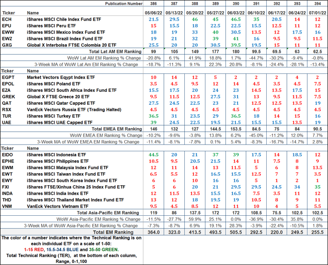This screenshot has height=265, width=328.
Task: Click iShares MSCI Chile Index Fund ETF name
Action: pyautogui.click(x=64, y=19)
